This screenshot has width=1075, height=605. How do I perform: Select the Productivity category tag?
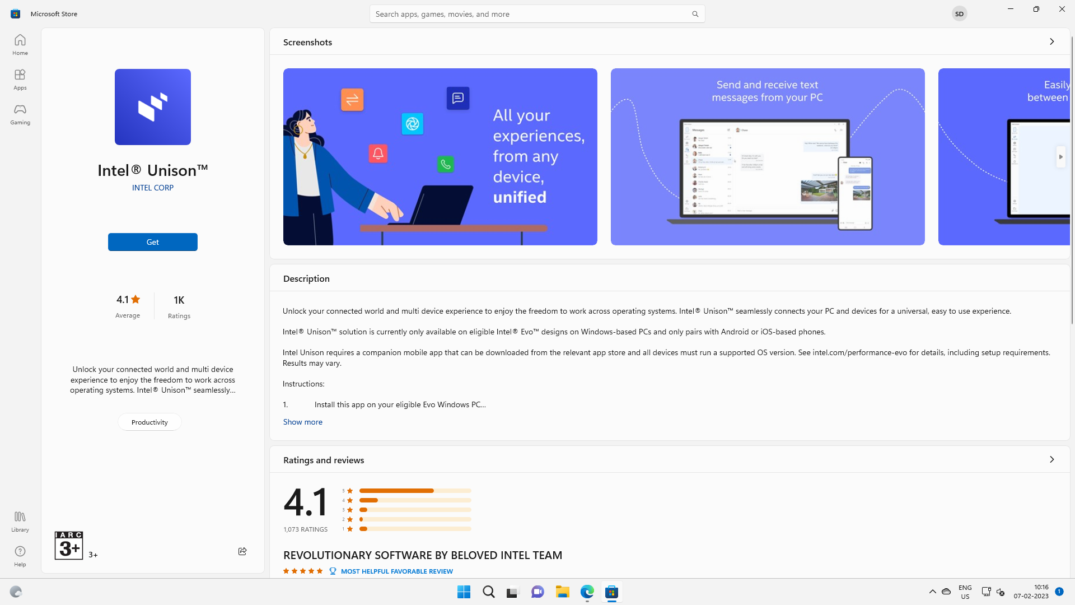pos(149,422)
